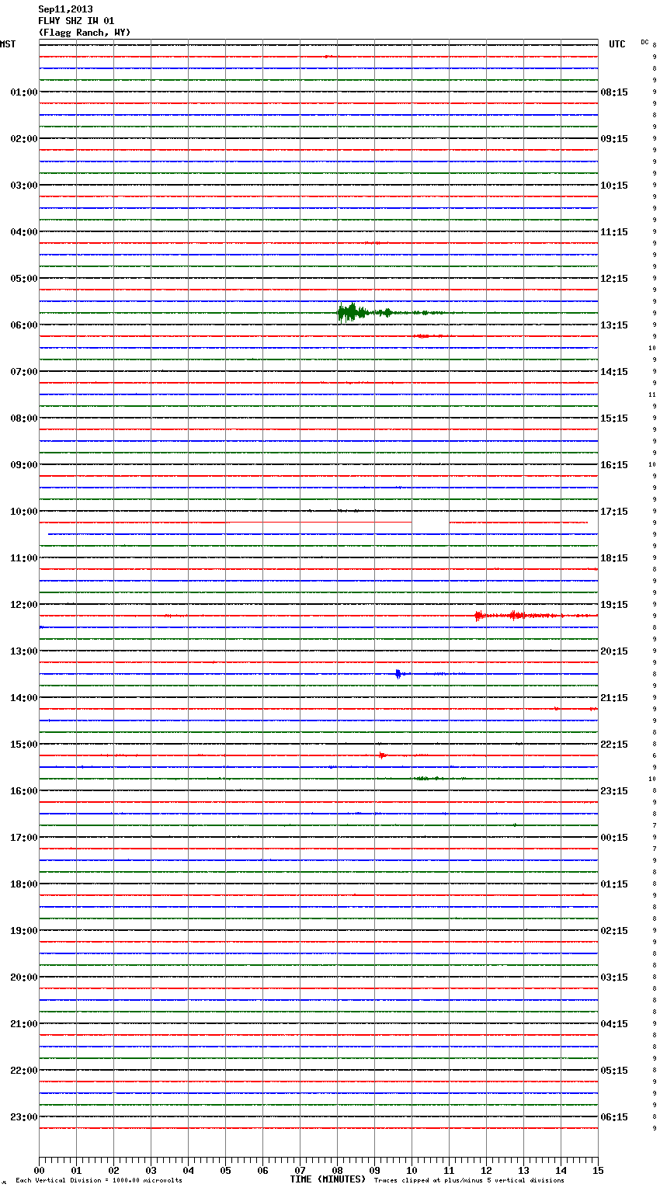Click the 01:15 UTC label
660x1191 pixels.
614,884
